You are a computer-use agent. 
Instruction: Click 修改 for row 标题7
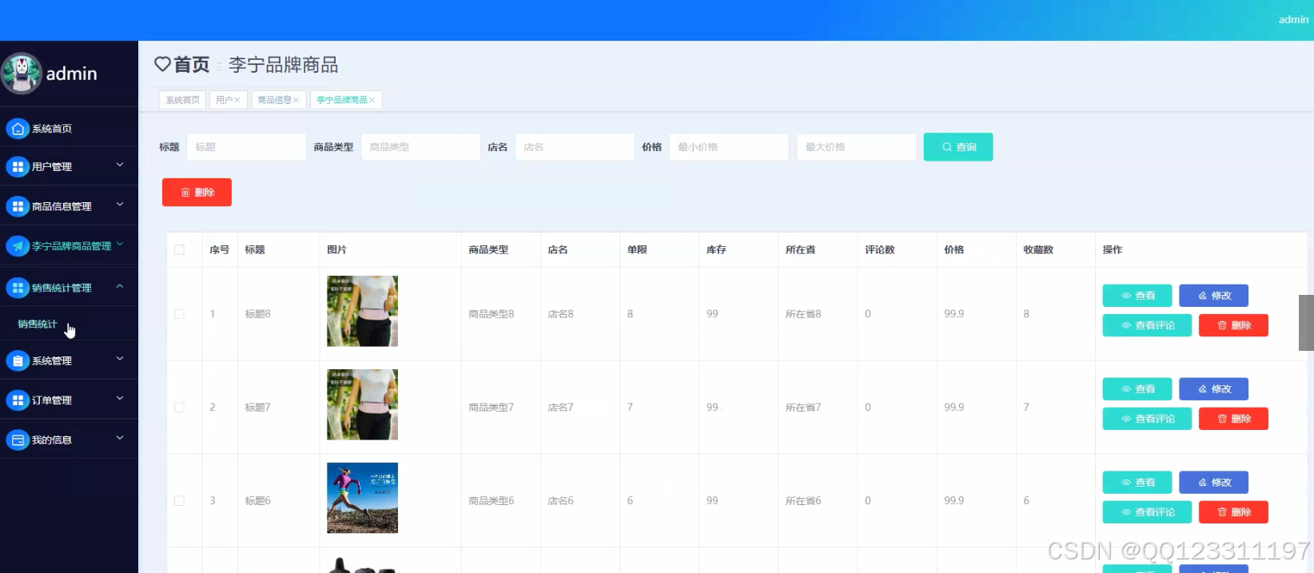click(1213, 389)
